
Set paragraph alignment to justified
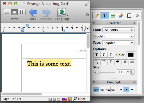click(113, 89)
